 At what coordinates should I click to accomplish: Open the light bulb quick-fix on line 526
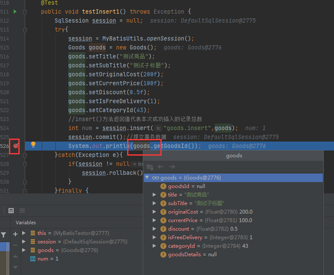tap(33, 145)
